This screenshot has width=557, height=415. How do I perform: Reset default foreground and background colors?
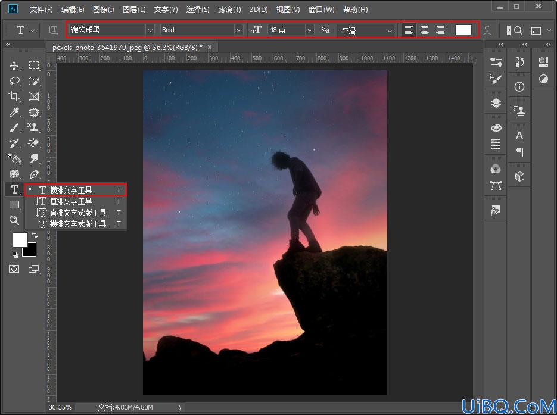click(x=15, y=254)
